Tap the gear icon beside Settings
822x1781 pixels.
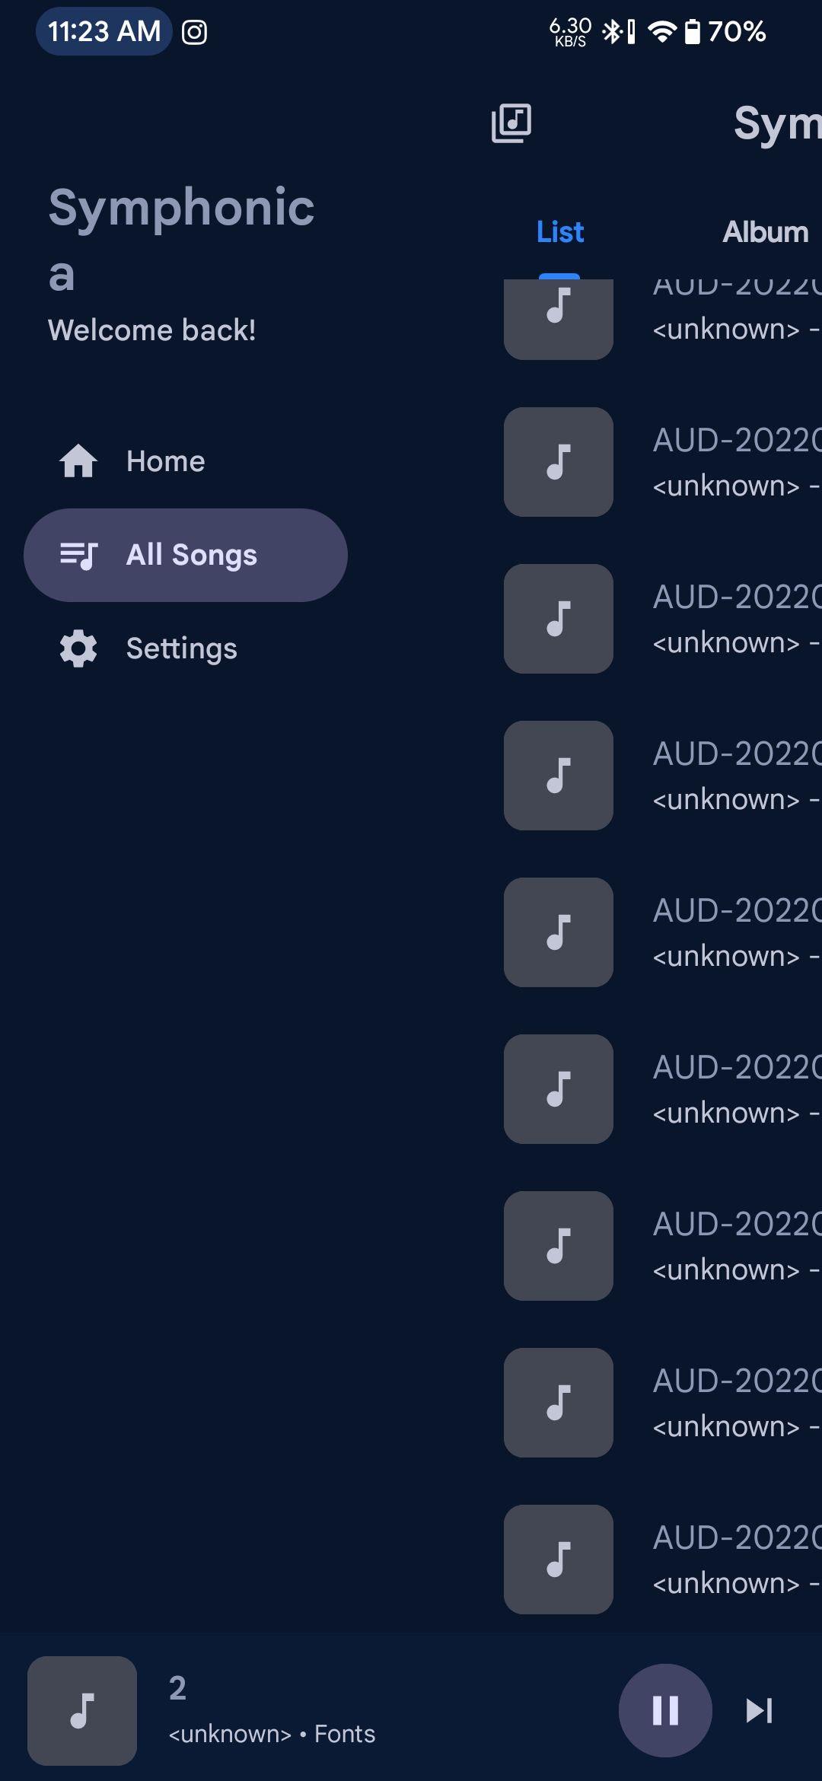(78, 649)
